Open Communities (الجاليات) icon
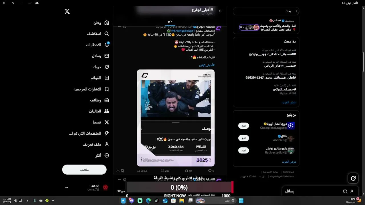The width and height of the screenshot is (365, 205). click(107, 111)
